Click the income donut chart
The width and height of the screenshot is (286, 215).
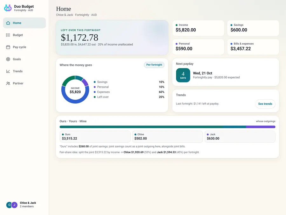(x=75, y=90)
